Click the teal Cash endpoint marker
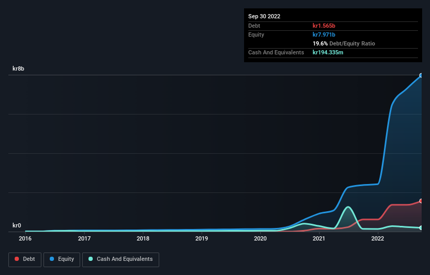 (421, 227)
